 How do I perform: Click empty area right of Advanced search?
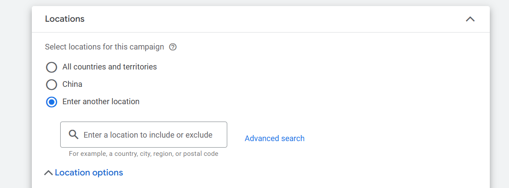393,139
